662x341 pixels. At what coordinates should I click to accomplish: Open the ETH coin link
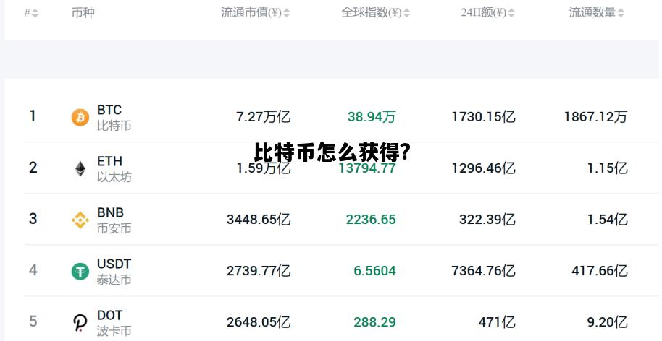[109, 161]
